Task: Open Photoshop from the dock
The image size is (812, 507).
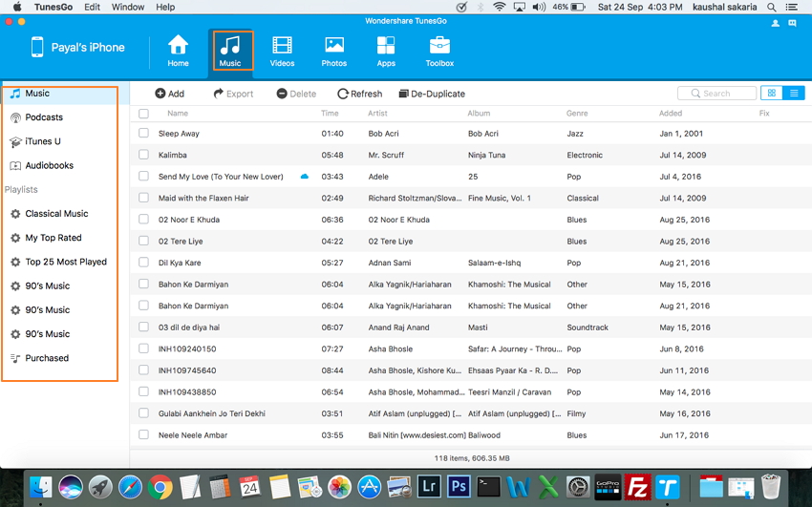Action: pyautogui.click(x=459, y=487)
